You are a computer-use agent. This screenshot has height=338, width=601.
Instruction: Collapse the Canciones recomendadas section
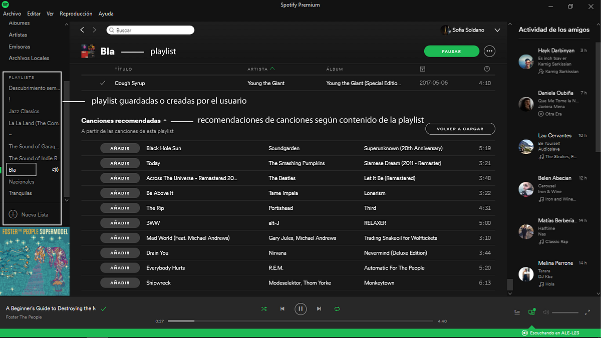[165, 121]
